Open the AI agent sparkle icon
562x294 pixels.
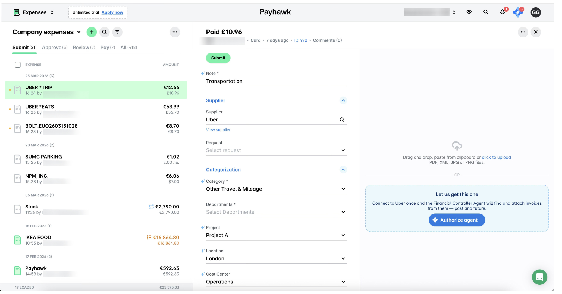pos(518,12)
